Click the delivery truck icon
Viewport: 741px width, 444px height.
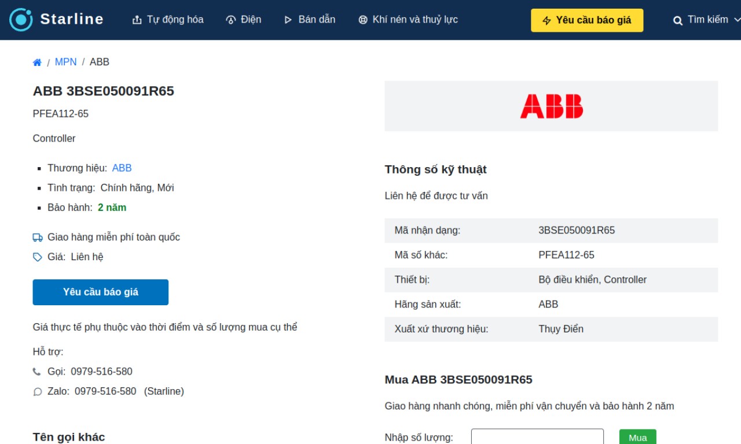38,238
